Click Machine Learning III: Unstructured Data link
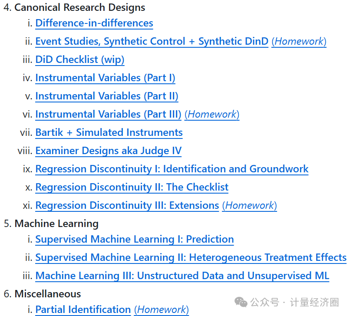Viewport: 350px width, 316px height. [x=182, y=276]
